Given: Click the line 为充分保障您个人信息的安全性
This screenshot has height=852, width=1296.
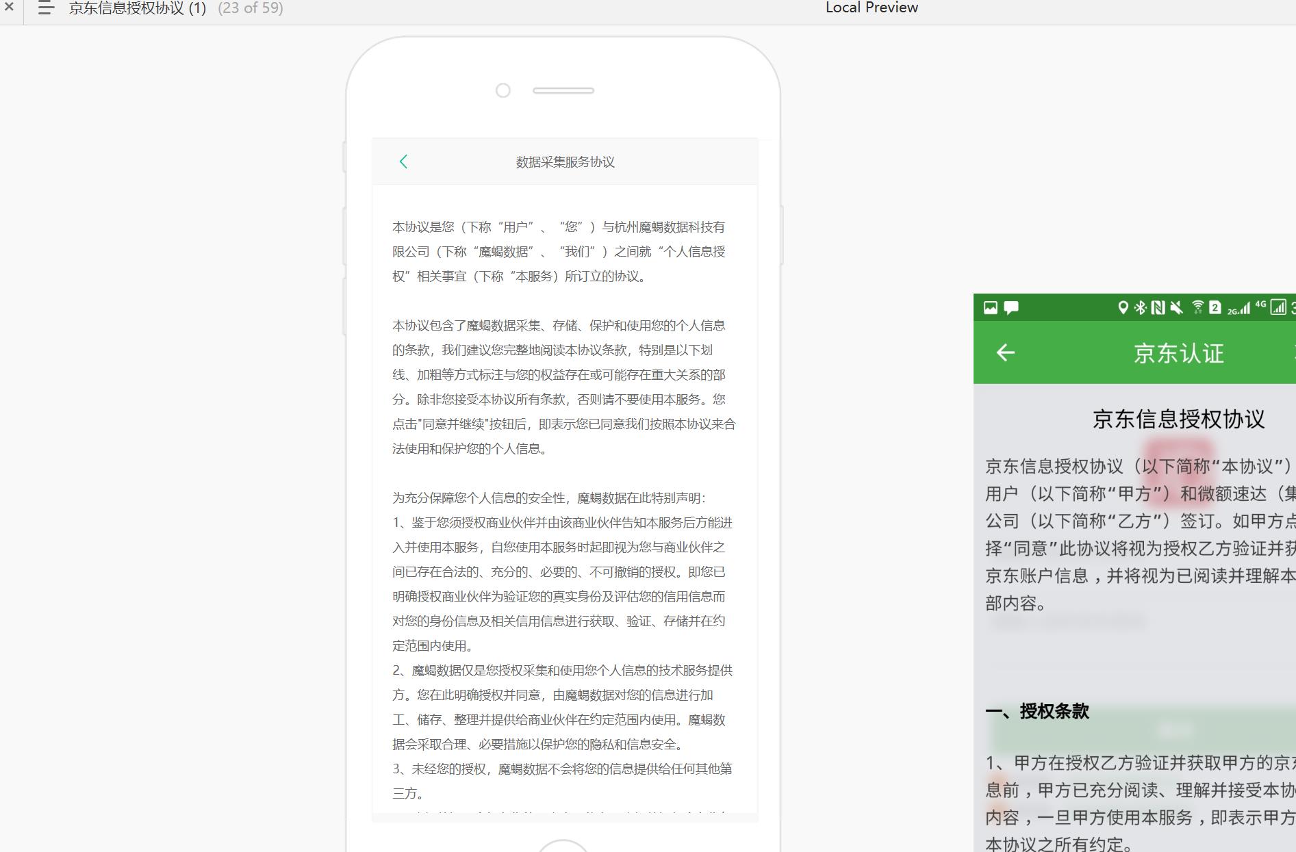Looking at the screenshot, I should (549, 498).
